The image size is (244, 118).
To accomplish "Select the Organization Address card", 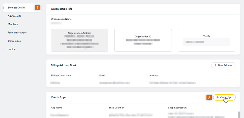I will (79, 40).
